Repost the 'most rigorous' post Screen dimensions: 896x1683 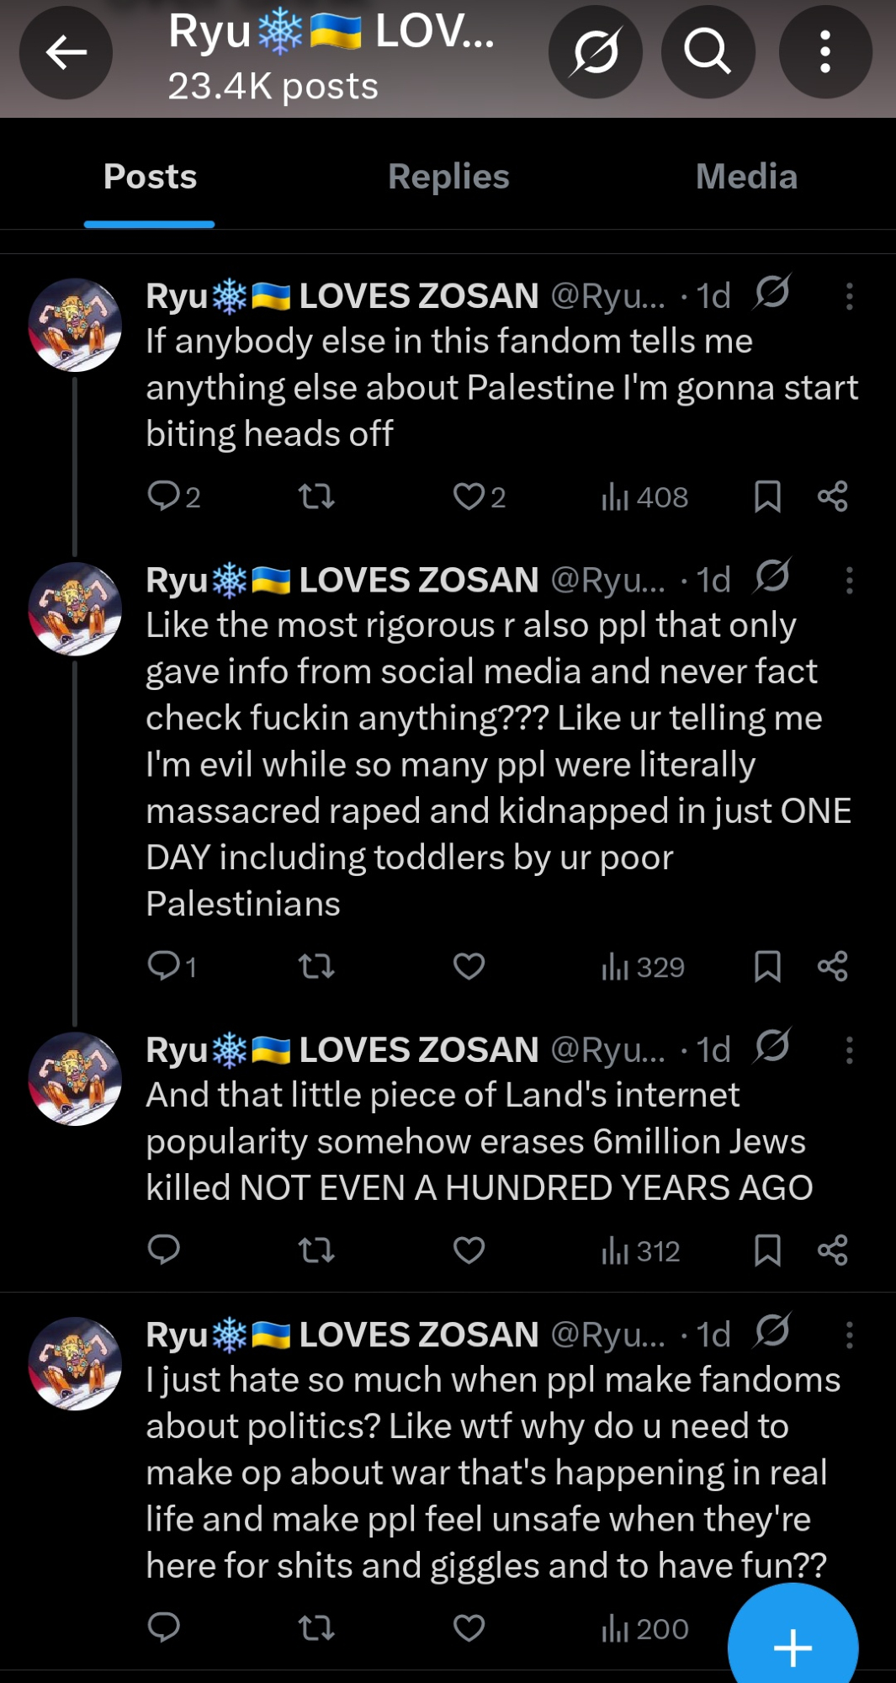(x=317, y=967)
